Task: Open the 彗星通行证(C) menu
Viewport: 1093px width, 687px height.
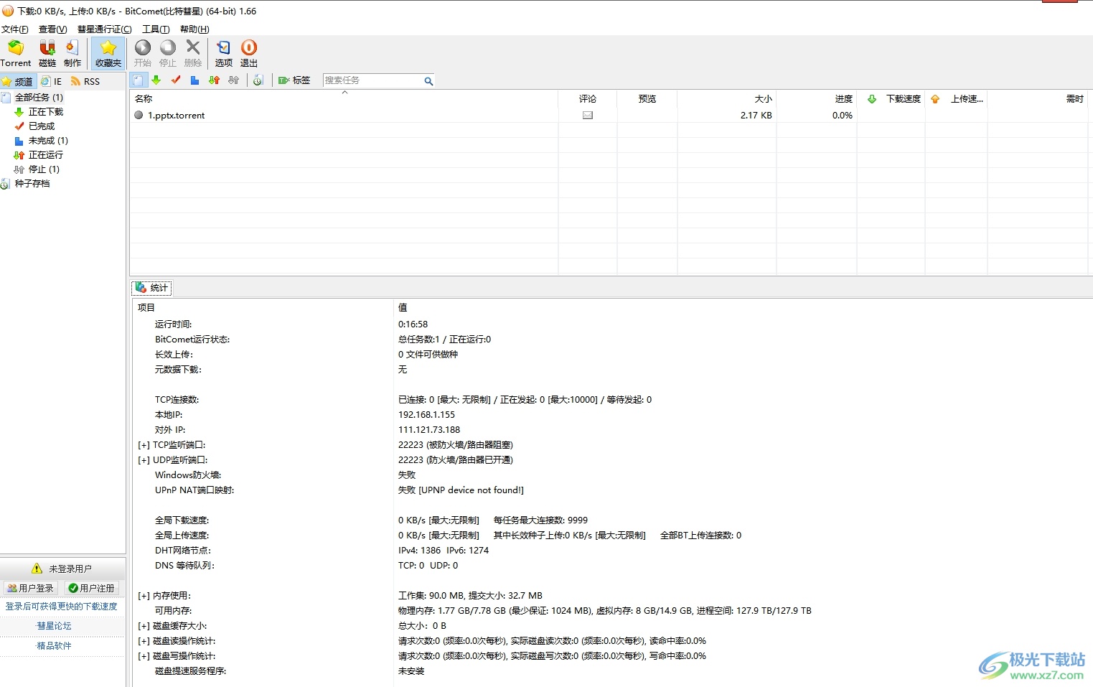Action: pyautogui.click(x=105, y=29)
